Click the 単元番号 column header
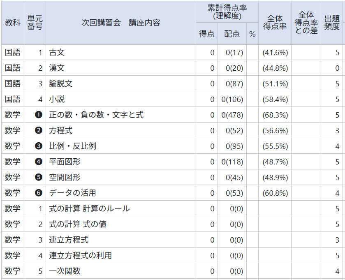This screenshot has height=280, width=345. [35, 23]
